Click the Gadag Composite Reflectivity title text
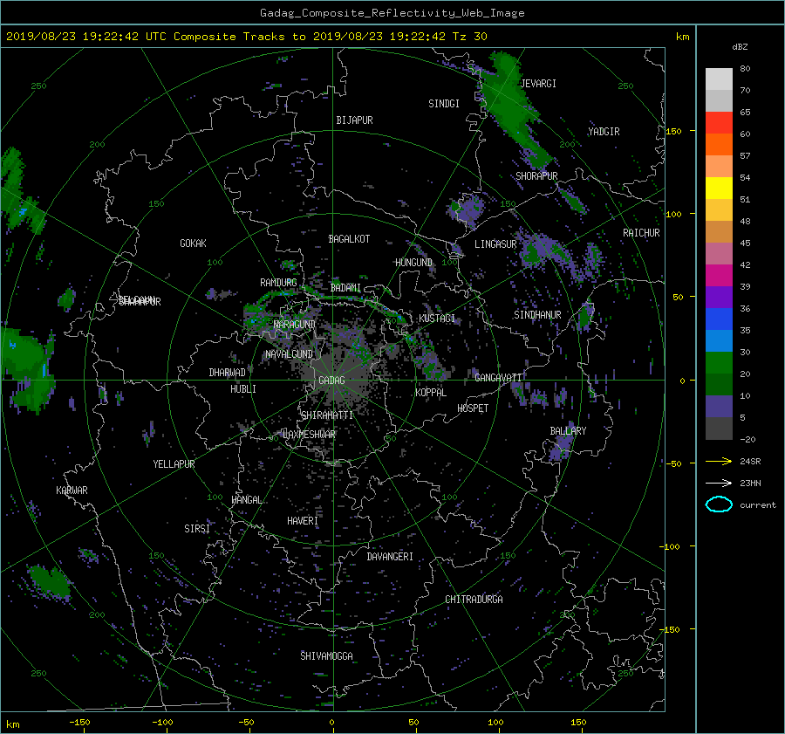The height and width of the screenshot is (734, 785). tap(392, 13)
